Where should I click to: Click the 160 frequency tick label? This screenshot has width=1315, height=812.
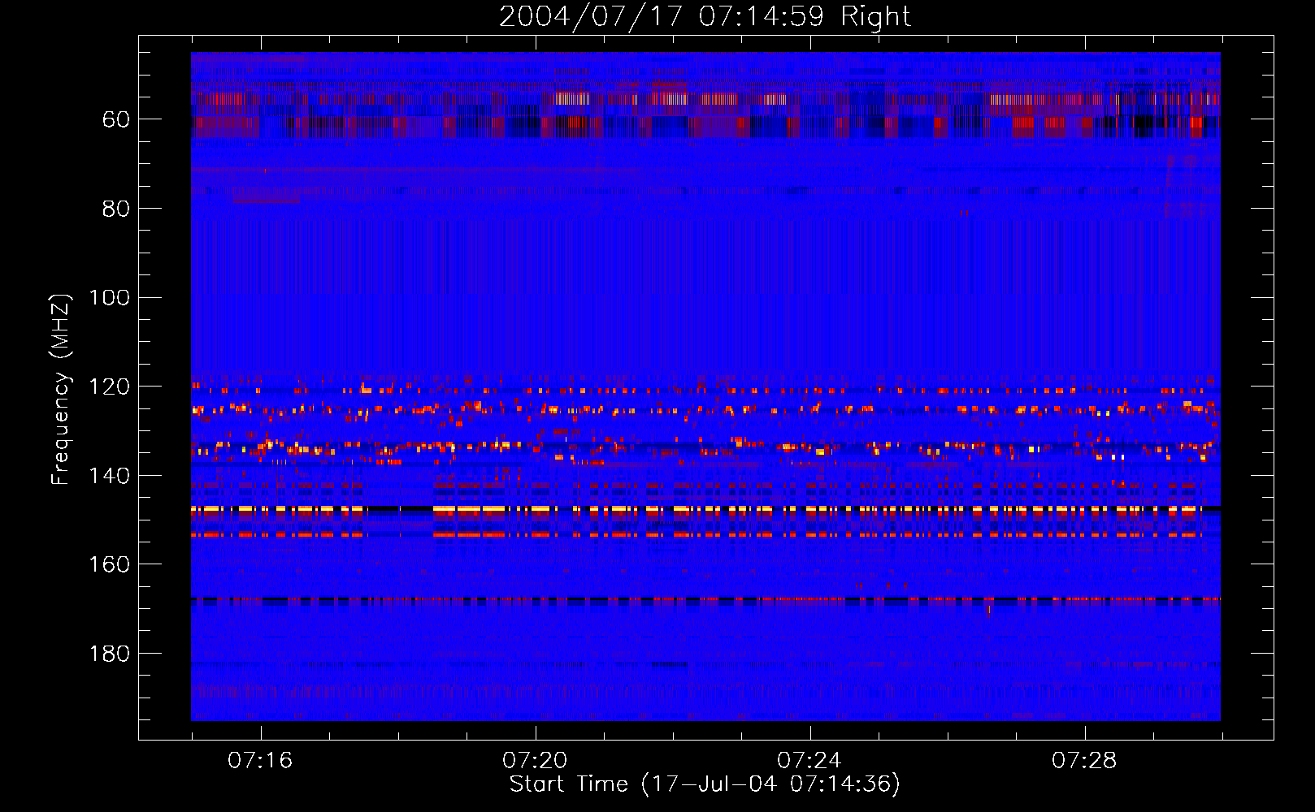coord(110,565)
